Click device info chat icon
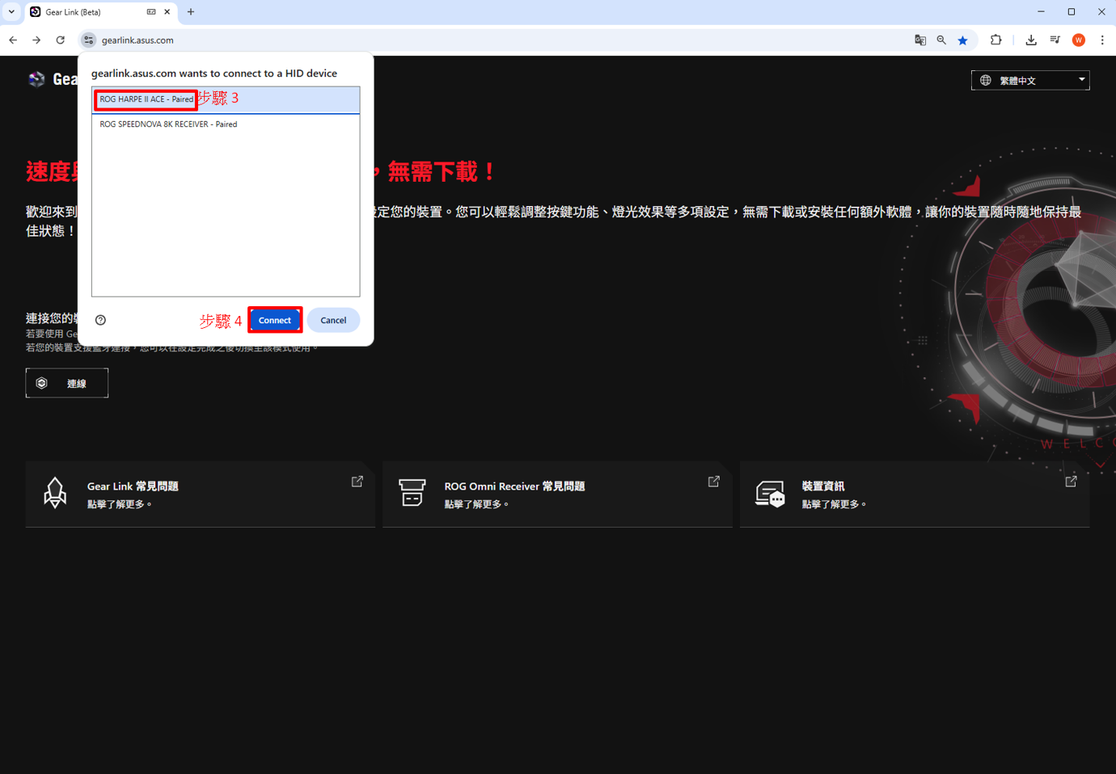The image size is (1116, 774). click(770, 493)
